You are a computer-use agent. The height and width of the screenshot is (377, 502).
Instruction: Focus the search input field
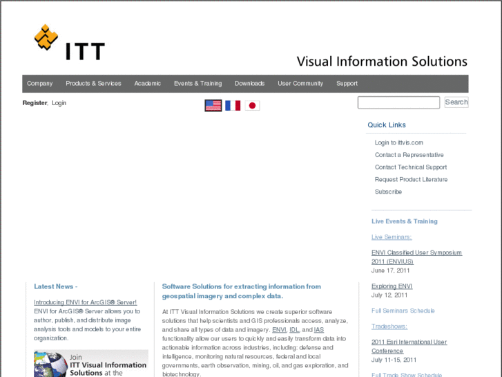[x=398, y=102]
